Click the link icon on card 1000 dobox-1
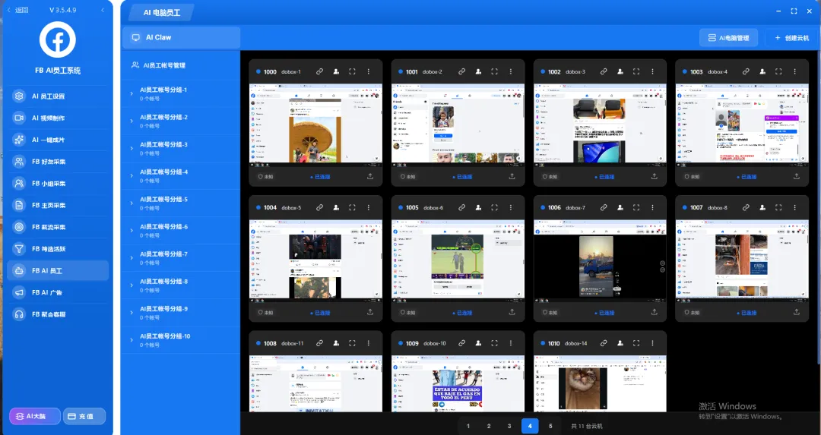The image size is (821, 435). [319, 71]
